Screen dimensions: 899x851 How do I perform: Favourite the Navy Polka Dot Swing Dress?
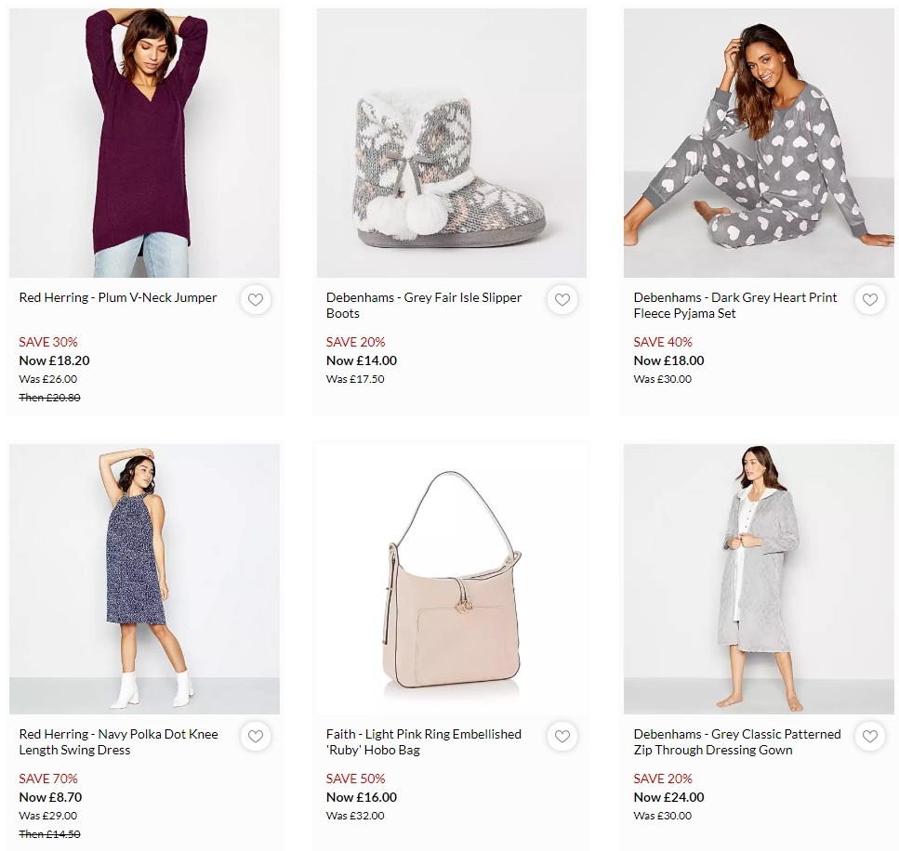point(256,737)
